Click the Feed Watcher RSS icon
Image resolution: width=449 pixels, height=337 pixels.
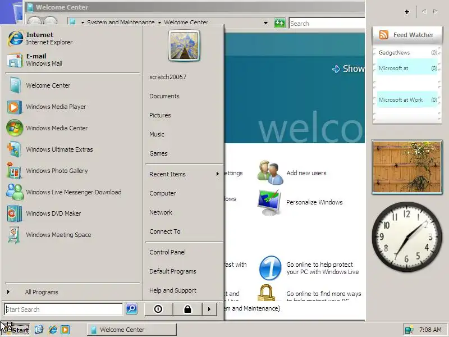click(384, 35)
